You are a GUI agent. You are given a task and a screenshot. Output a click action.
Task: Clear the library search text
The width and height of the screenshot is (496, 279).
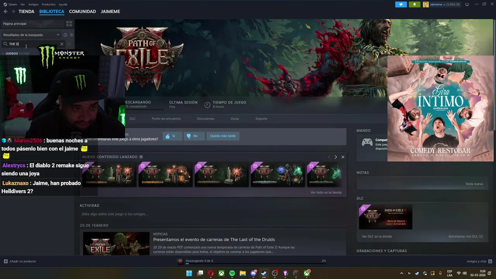[62, 44]
